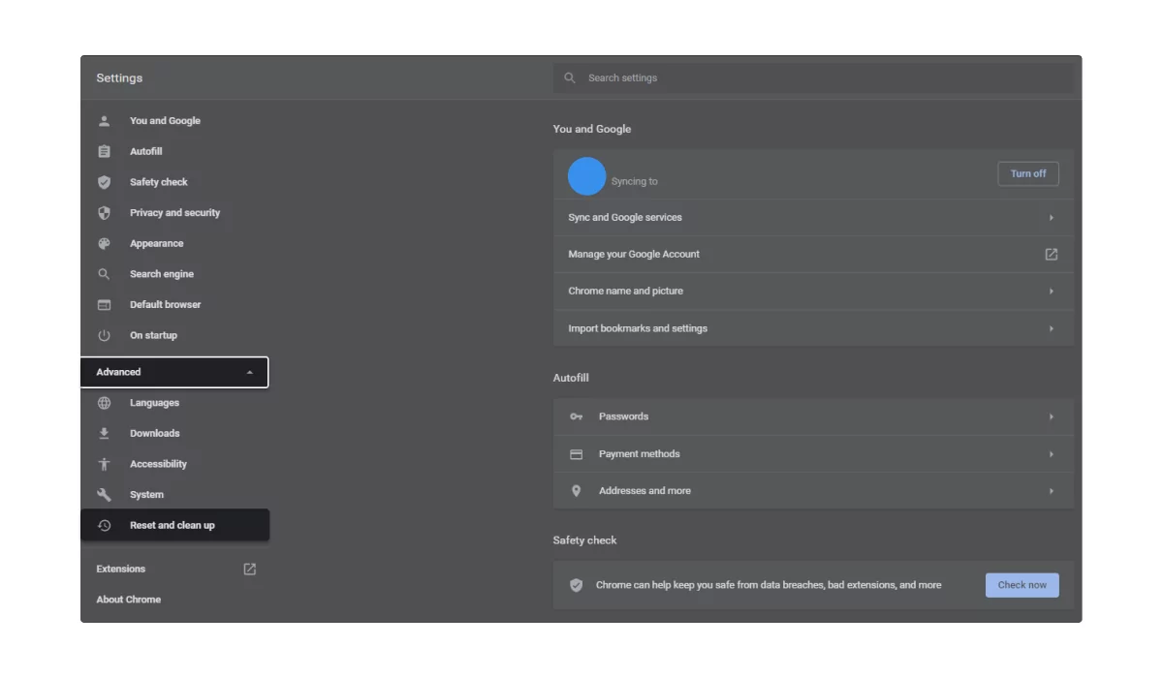The image size is (1163, 678).
Task: Click the shield check icon for Safety check
Action: (x=104, y=182)
